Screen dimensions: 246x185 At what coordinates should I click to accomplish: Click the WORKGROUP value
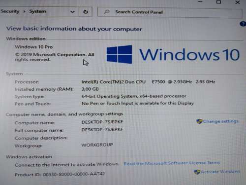97,145
